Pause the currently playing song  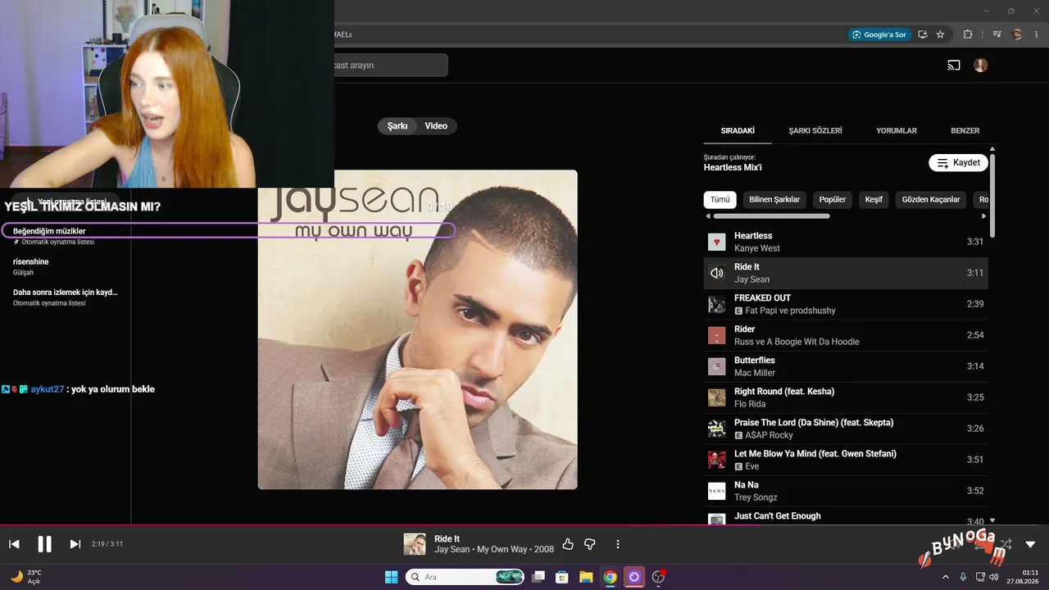(x=44, y=544)
